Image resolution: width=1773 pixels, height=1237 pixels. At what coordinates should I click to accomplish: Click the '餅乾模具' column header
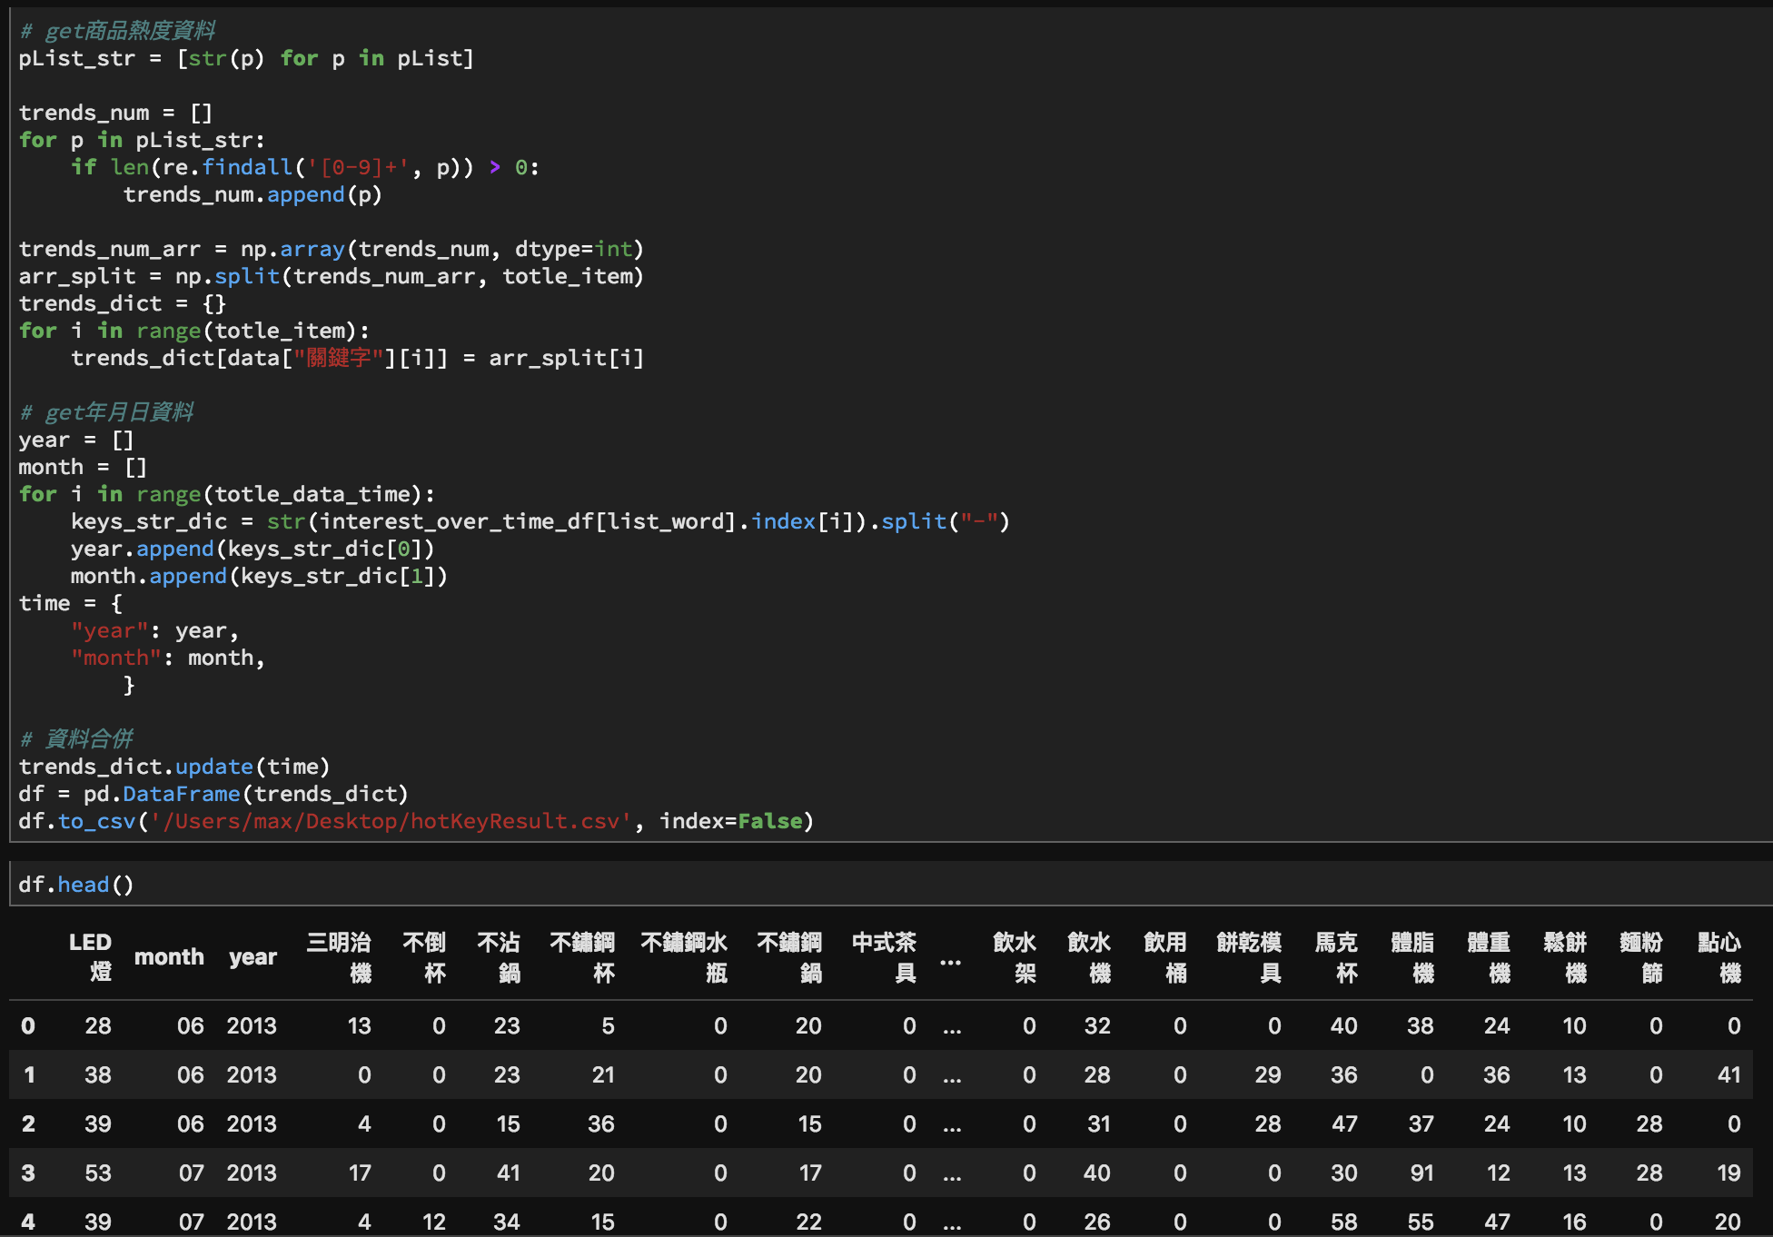tap(1249, 957)
